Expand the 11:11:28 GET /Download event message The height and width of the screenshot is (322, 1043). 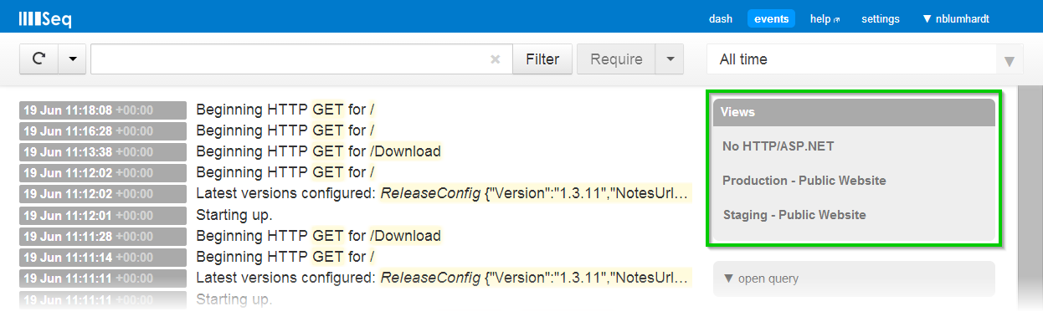pyautogui.click(x=318, y=236)
